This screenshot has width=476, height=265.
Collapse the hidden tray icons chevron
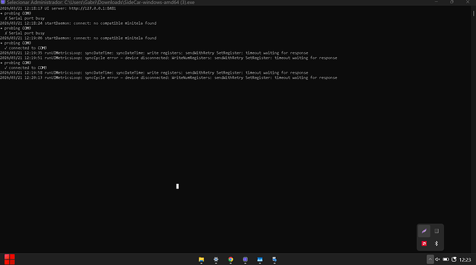tap(430, 259)
